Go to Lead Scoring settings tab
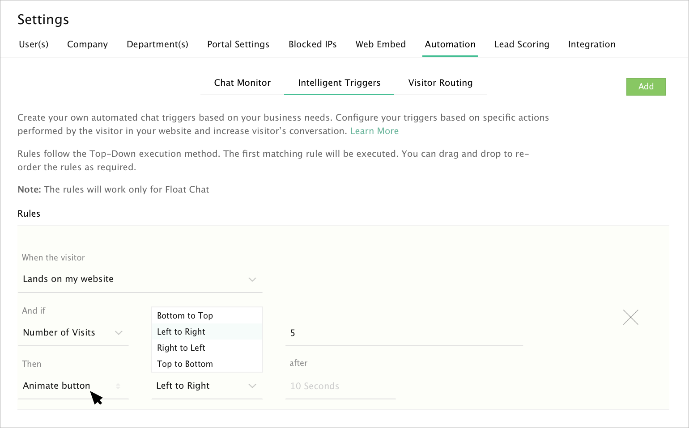 [x=522, y=44]
